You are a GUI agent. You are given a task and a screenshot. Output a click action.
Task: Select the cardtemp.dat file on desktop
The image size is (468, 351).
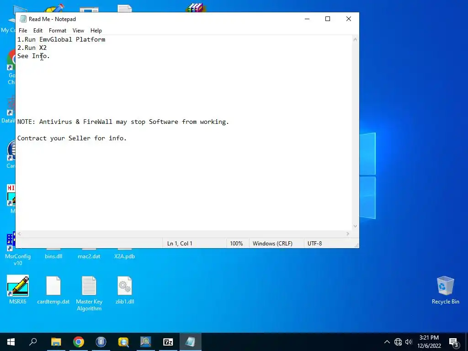53,289
